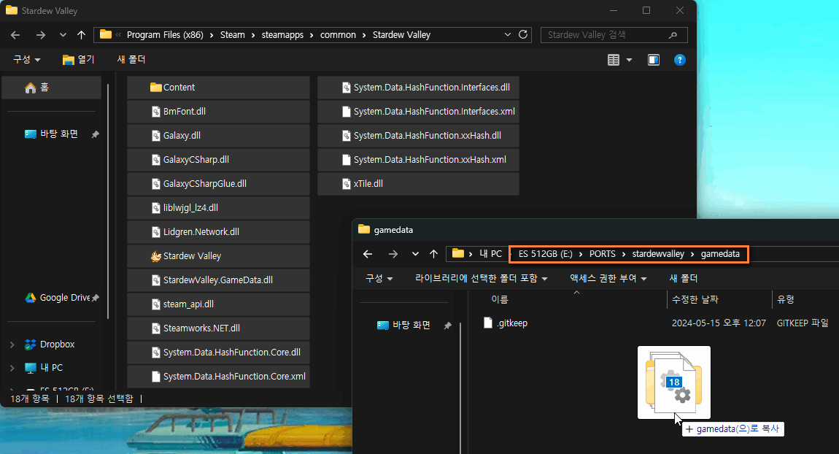Open 액세스 권한 부여 dropdown
839x454 pixels.
tap(608, 278)
